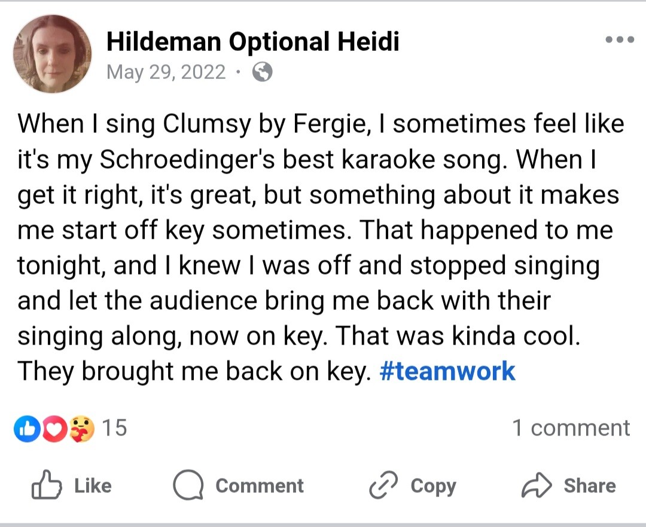View the 15 reactions count
The image size is (646, 527).
114,428
